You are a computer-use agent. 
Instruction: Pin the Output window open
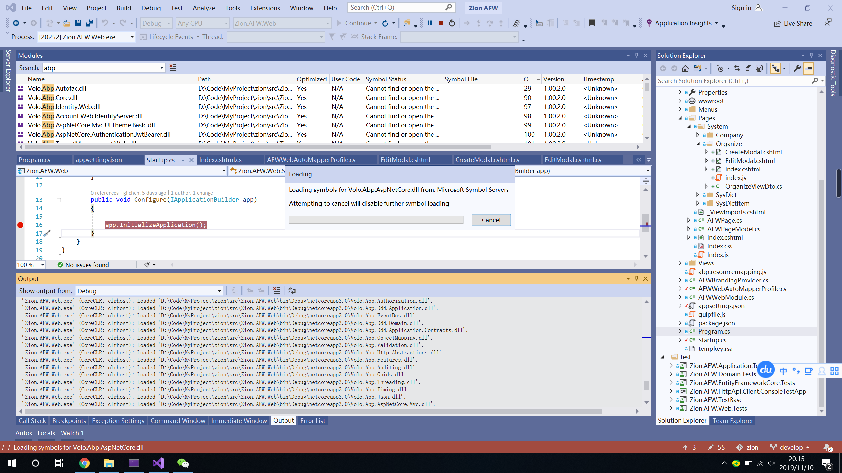click(637, 278)
